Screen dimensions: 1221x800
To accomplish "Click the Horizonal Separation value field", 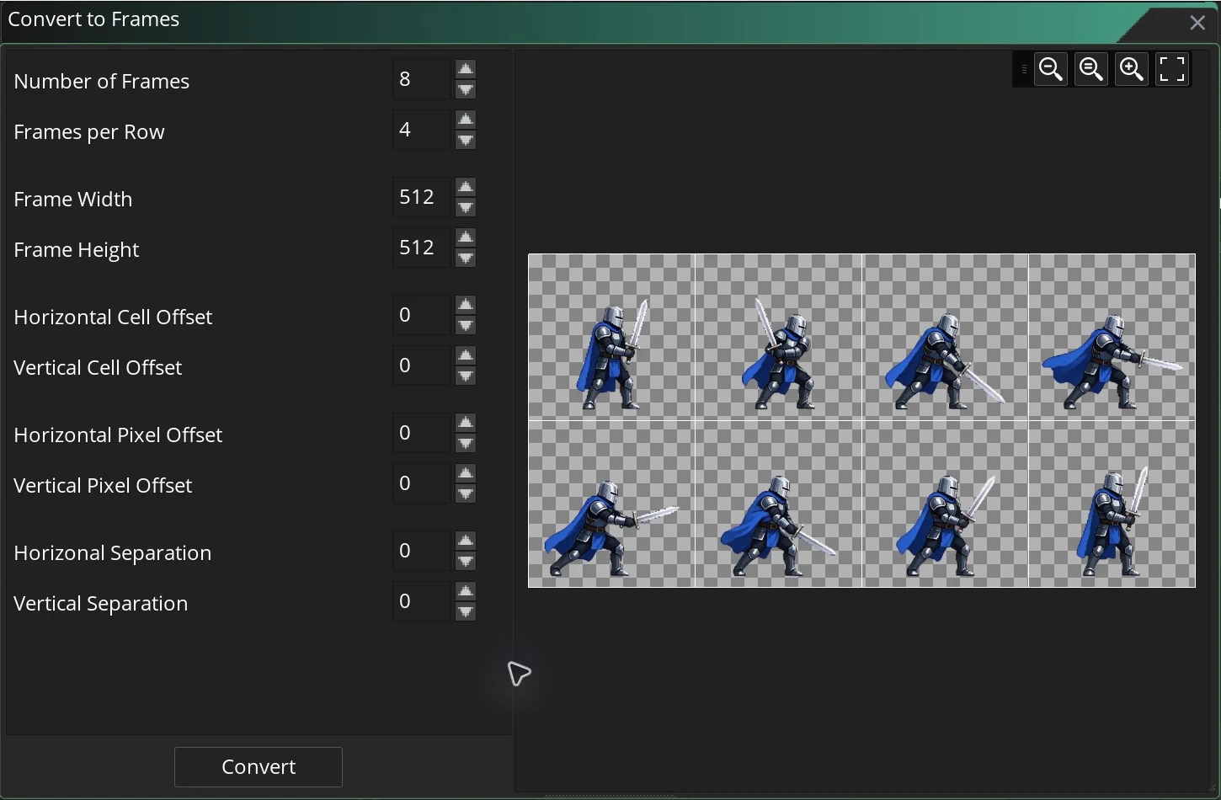I will 423,551.
